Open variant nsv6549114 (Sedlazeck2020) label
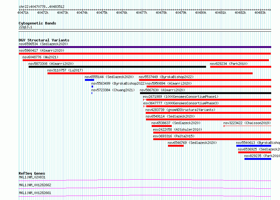280x200 pixels. [170, 116]
